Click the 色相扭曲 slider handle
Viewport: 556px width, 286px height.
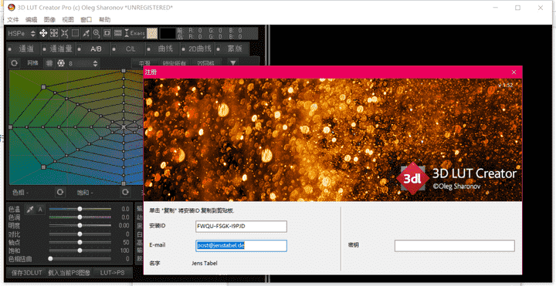[x=50, y=259]
